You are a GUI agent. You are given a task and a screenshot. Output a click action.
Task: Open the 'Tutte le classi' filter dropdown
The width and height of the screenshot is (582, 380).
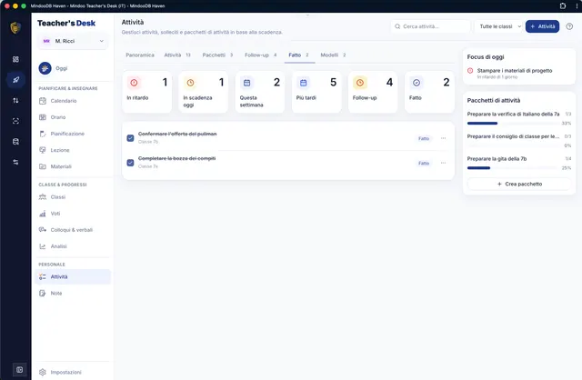point(499,26)
